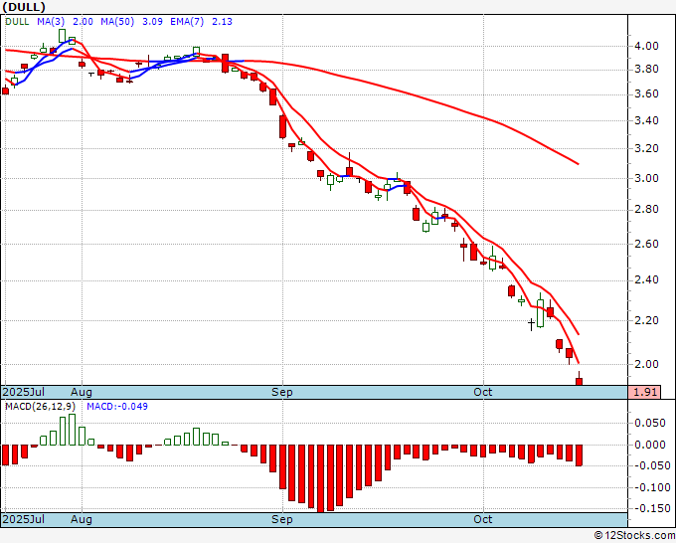
Task: Click the MACD(26,12,9) indicator label
Action: (x=40, y=407)
